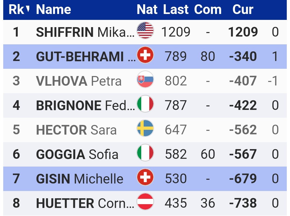Click the Swiss flag next to Gut-Behrami
The width and height of the screenshot is (290, 216).
[145, 55]
